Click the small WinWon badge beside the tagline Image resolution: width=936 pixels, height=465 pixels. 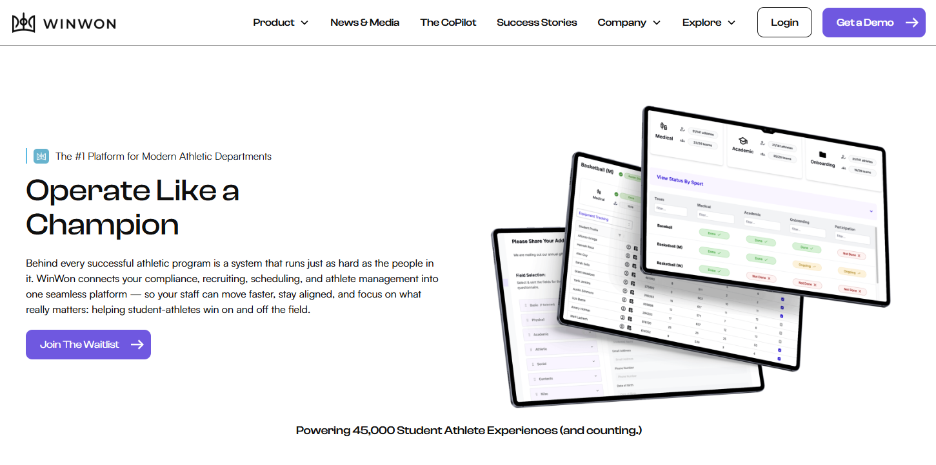tap(41, 156)
